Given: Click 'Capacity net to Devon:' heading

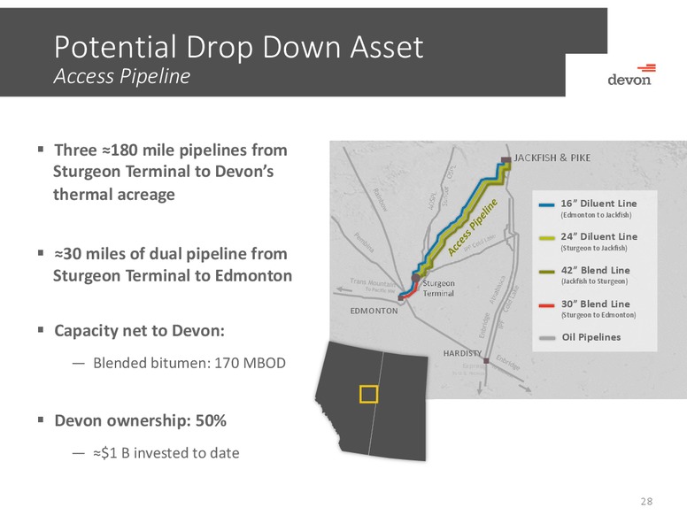Looking at the screenshot, I should click(139, 330).
